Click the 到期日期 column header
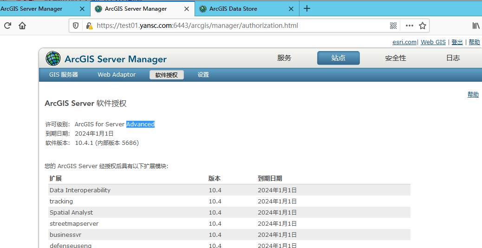Screen dimensions: 482x248 [x=270, y=178]
